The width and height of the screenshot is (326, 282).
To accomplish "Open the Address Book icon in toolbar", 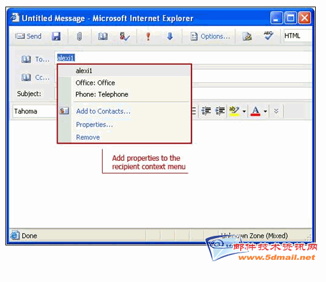I will (103, 37).
